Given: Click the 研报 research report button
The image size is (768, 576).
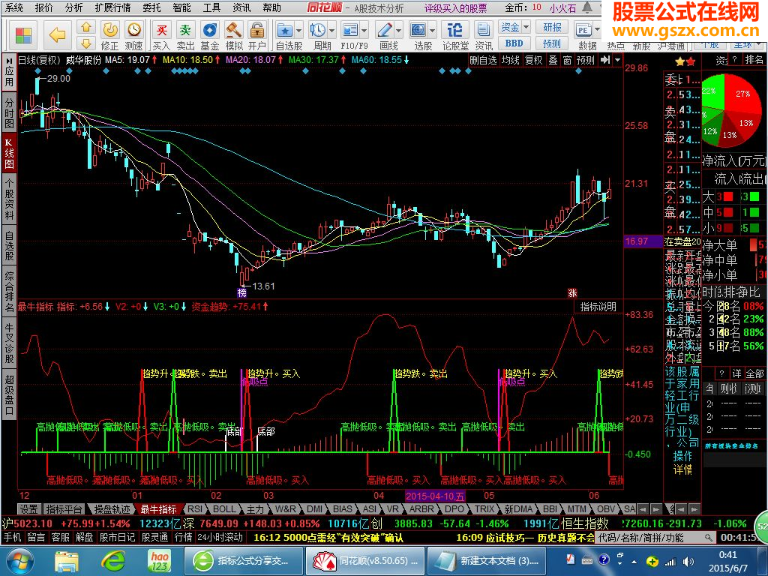Looking at the screenshot, I should [x=552, y=28].
